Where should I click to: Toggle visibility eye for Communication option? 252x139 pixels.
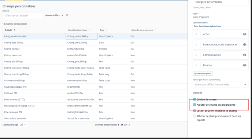[245, 55]
